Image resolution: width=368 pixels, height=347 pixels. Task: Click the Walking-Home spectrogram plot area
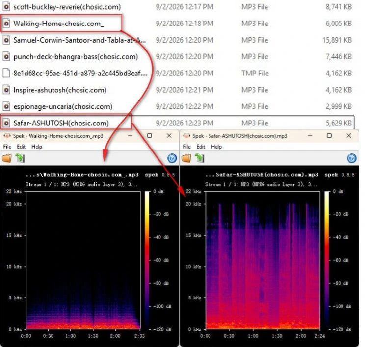point(83,260)
